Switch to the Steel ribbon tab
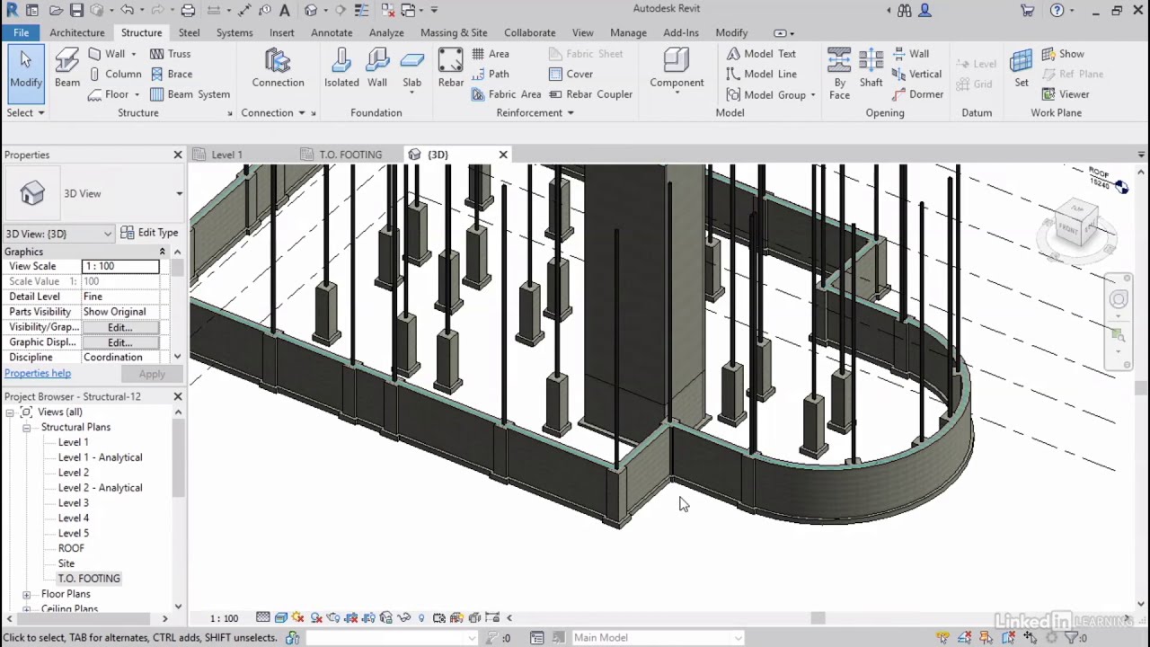The image size is (1150, 647). (x=189, y=32)
